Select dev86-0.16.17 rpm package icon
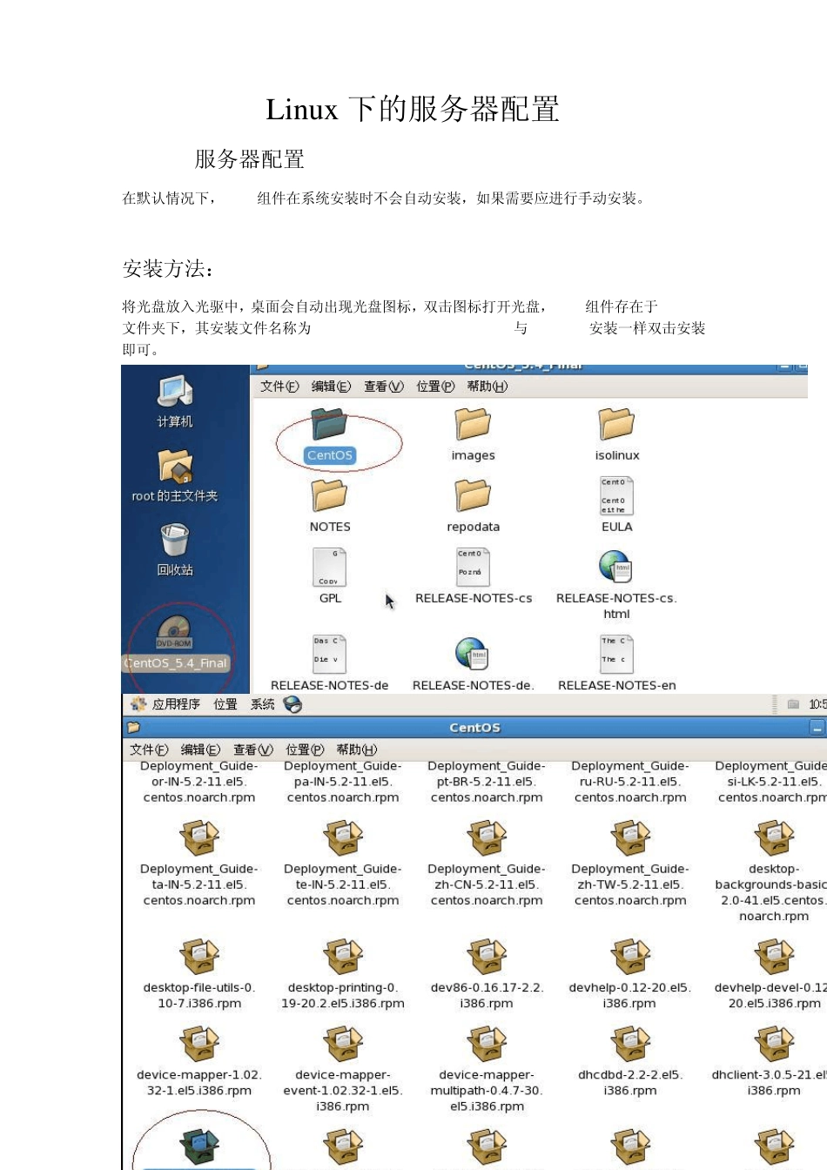This screenshot has height=1170, width=827. 487,957
